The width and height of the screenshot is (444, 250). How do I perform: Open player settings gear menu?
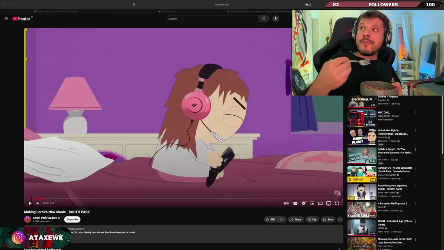click(304, 203)
